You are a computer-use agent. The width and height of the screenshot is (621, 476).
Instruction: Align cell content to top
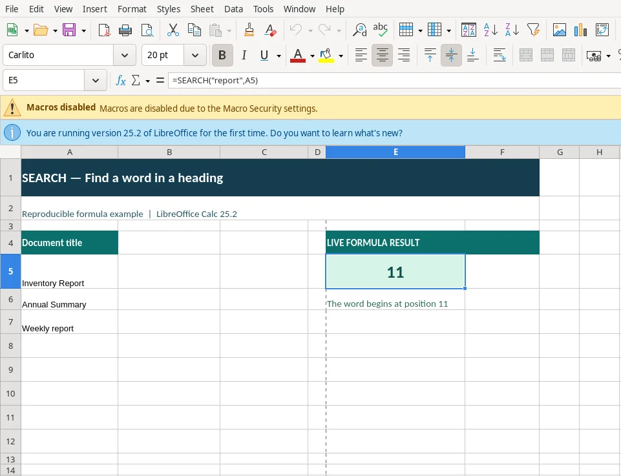430,56
